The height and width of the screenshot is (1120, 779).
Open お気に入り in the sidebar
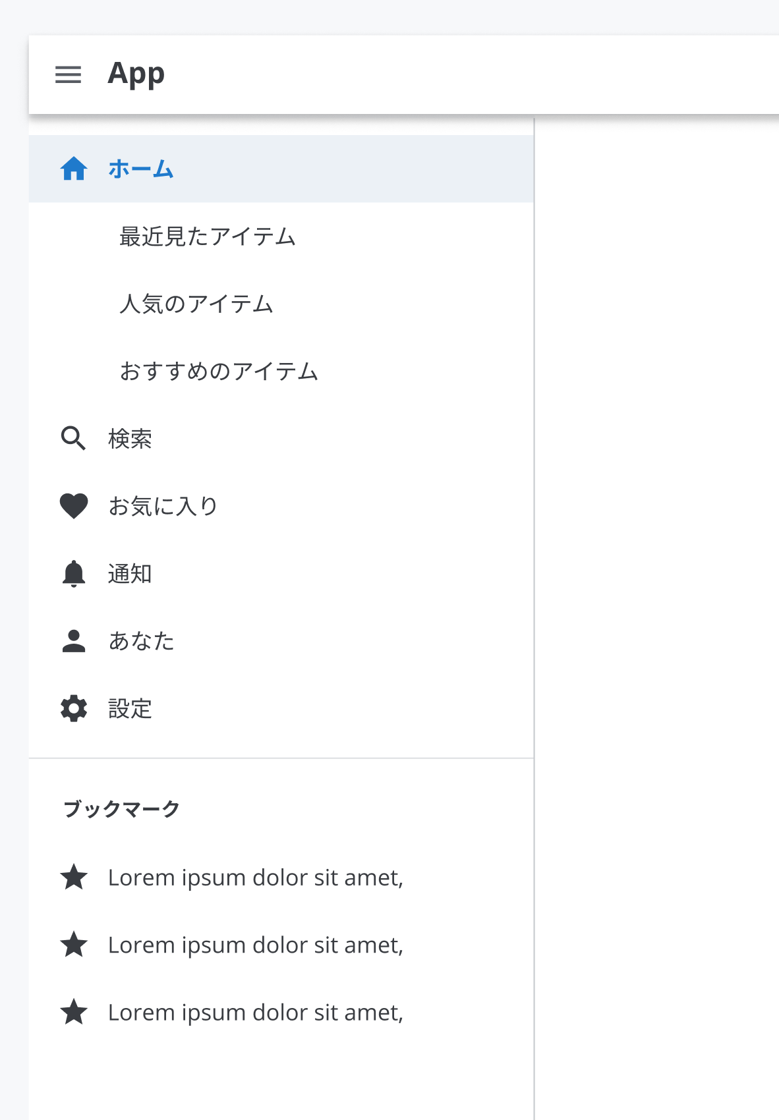pyautogui.click(x=163, y=506)
